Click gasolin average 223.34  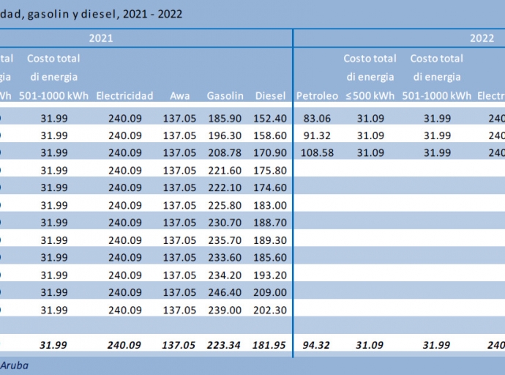tap(223, 346)
